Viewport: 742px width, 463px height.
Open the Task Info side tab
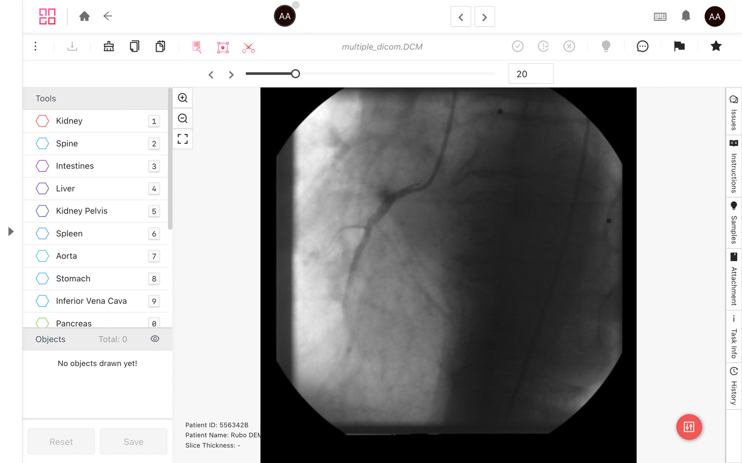[734, 336]
